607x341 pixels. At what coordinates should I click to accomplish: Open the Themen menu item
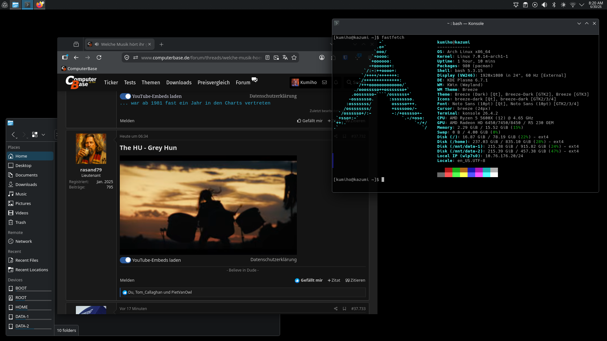click(151, 82)
